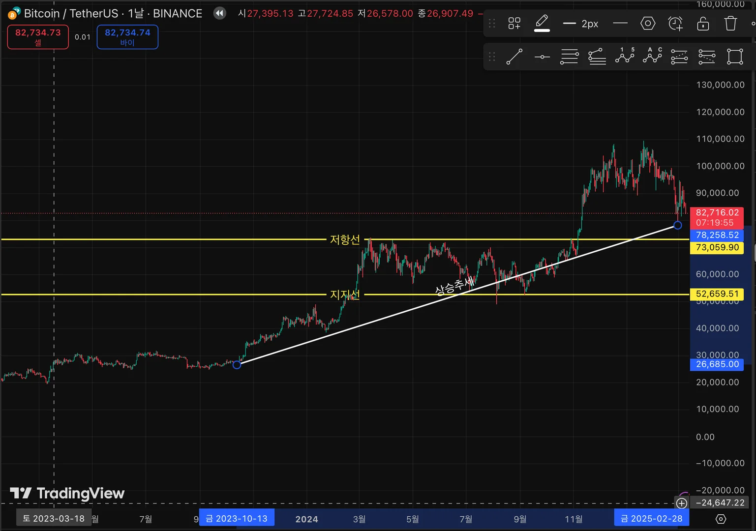Select the Short Position tool

tap(707, 57)
